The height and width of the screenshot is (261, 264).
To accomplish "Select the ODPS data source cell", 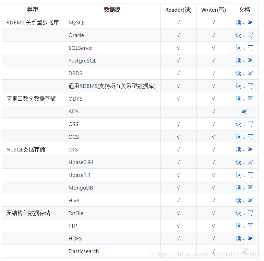I will 112,99.
